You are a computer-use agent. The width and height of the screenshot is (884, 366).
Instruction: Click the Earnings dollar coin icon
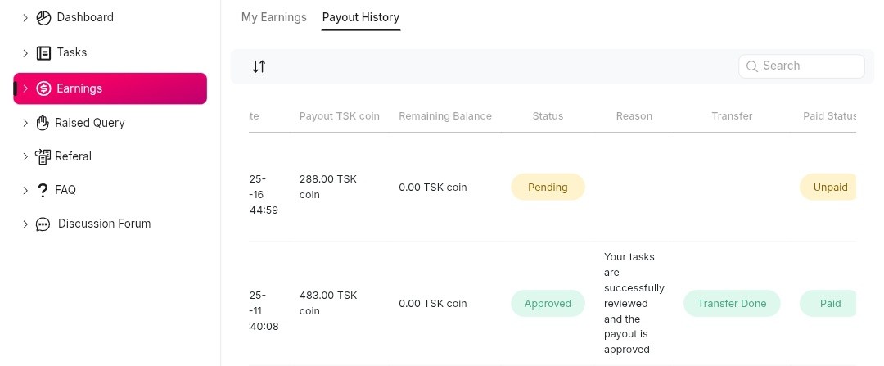[x=43, y=88]
